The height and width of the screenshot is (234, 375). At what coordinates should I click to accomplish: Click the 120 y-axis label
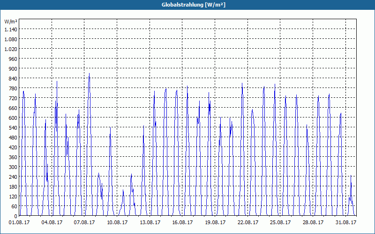click(13, 197)
